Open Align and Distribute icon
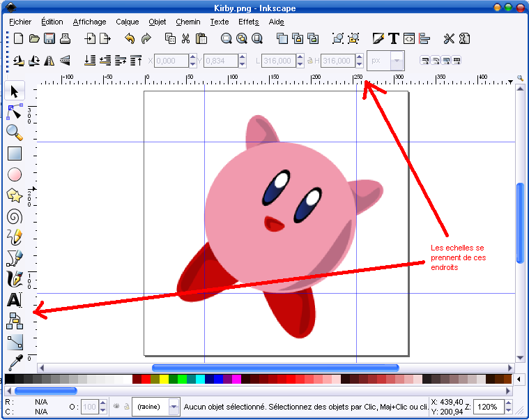This screenshot has height=420, width=529. (424, 38)
